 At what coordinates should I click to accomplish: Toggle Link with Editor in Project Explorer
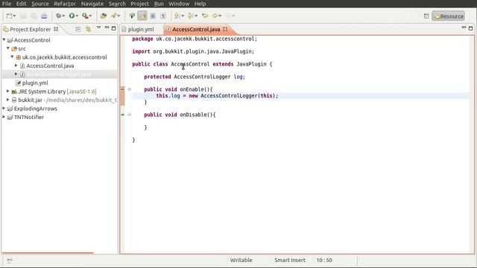click(88, 29)
